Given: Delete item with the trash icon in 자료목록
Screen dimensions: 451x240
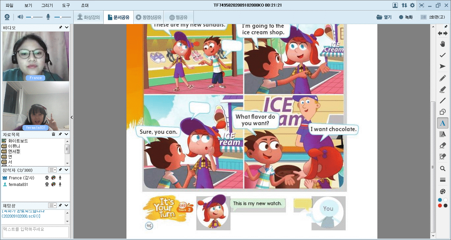Looking at the screenshot, I should [53, 135].
